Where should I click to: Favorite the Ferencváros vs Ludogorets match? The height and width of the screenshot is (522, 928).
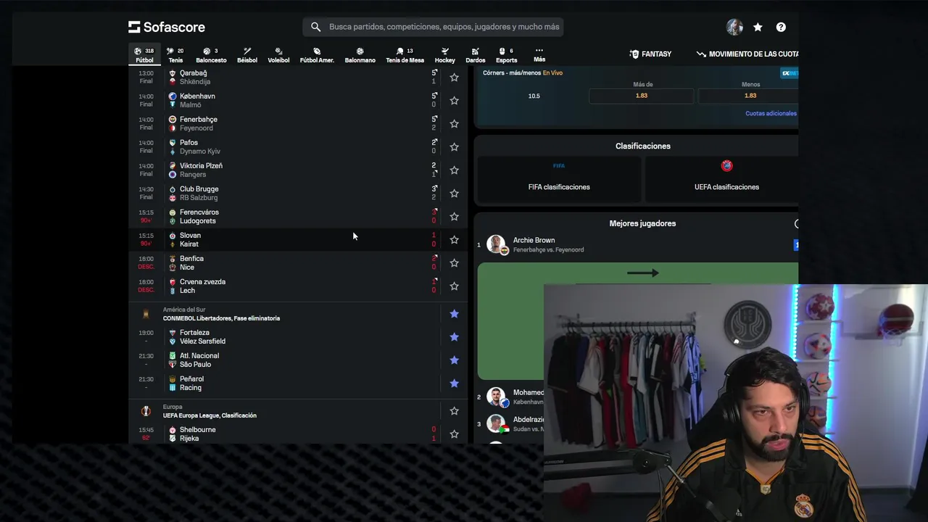click(x=454, y=216)
